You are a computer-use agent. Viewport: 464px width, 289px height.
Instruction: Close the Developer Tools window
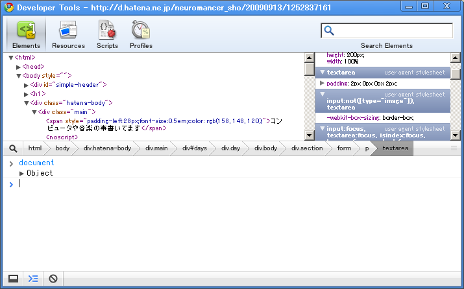point(447,6)
